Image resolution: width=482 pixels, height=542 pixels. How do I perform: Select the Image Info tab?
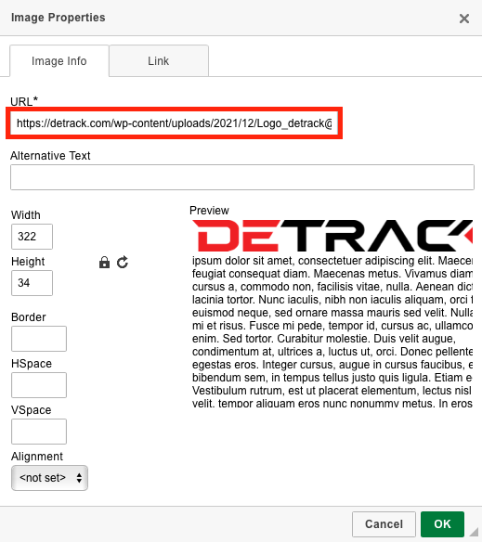click(x=59, y=61)
